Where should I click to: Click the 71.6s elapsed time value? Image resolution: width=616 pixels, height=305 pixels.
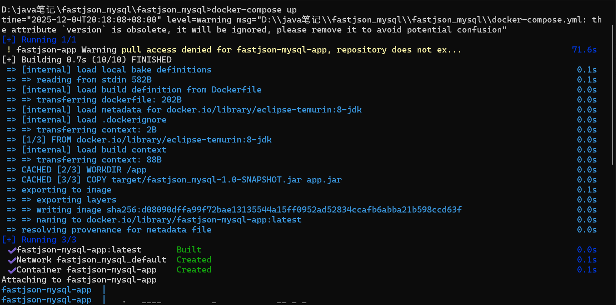tap(584, 50)
